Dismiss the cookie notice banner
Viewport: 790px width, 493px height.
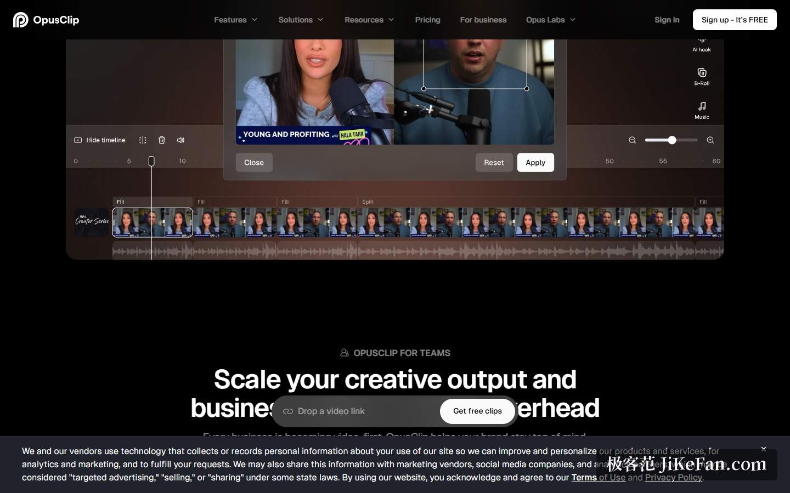click(763, 449)
